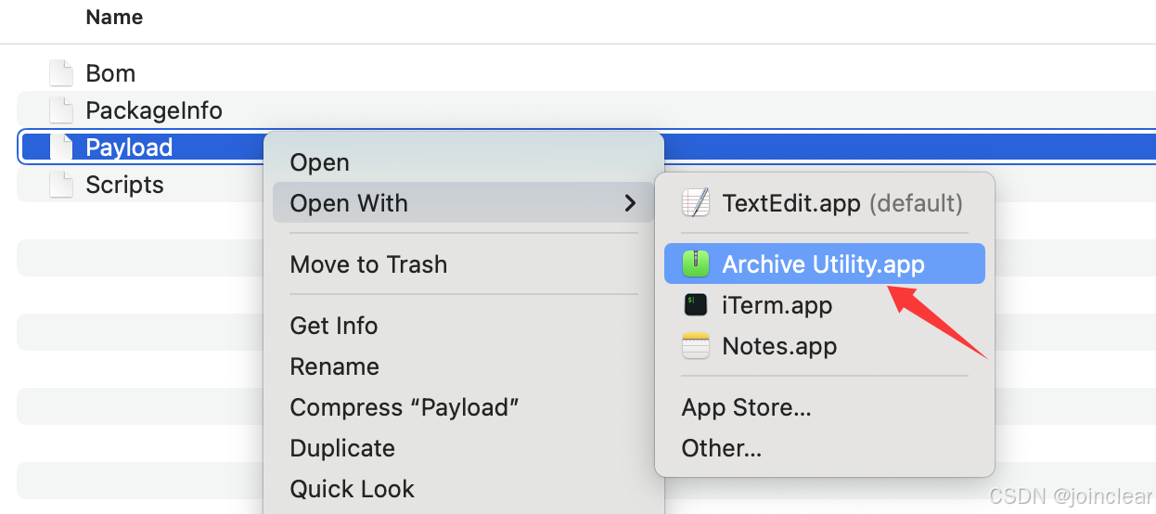The width and height of the screenshot is (1156, 514).
Task: Click the Bom file document icon
Action: coord(60,73)
